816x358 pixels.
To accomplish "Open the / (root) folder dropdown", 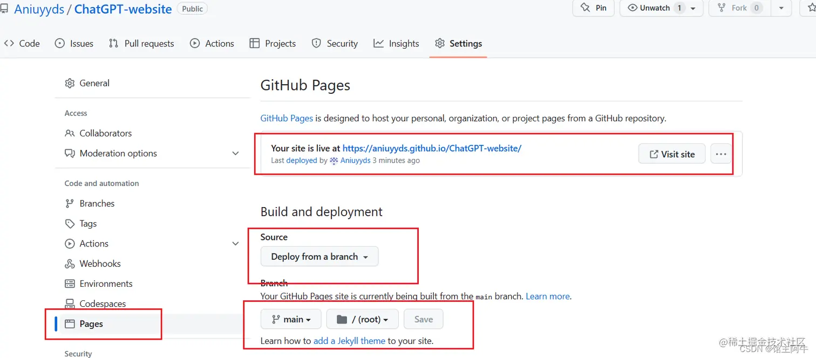I will [x=362, y=319].
